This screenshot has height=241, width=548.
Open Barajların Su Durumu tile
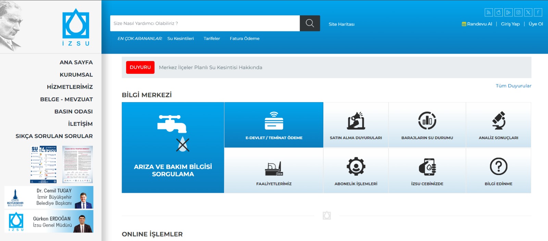tap(427, 125)
